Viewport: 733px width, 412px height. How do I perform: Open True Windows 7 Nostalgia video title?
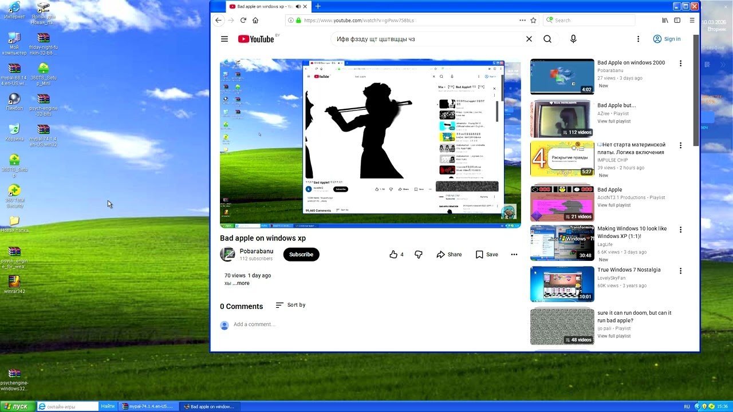(x=629, y=270)
